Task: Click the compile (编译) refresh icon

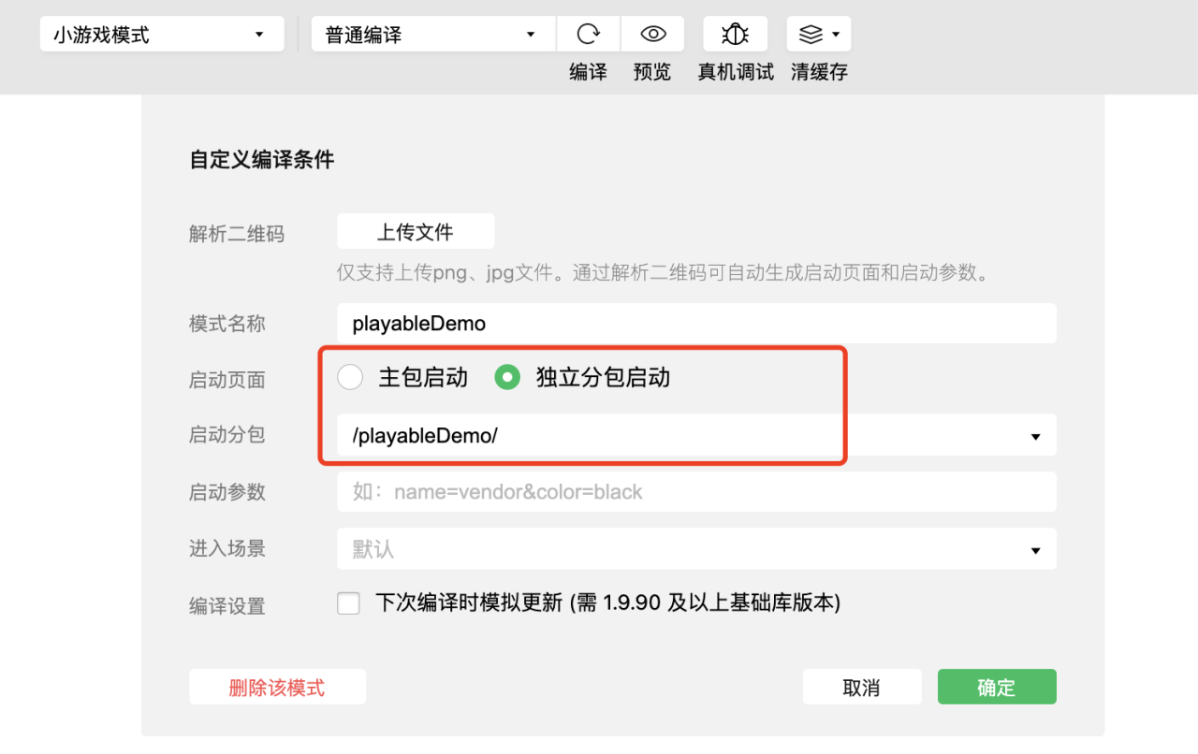Action: tap(588, 35)
